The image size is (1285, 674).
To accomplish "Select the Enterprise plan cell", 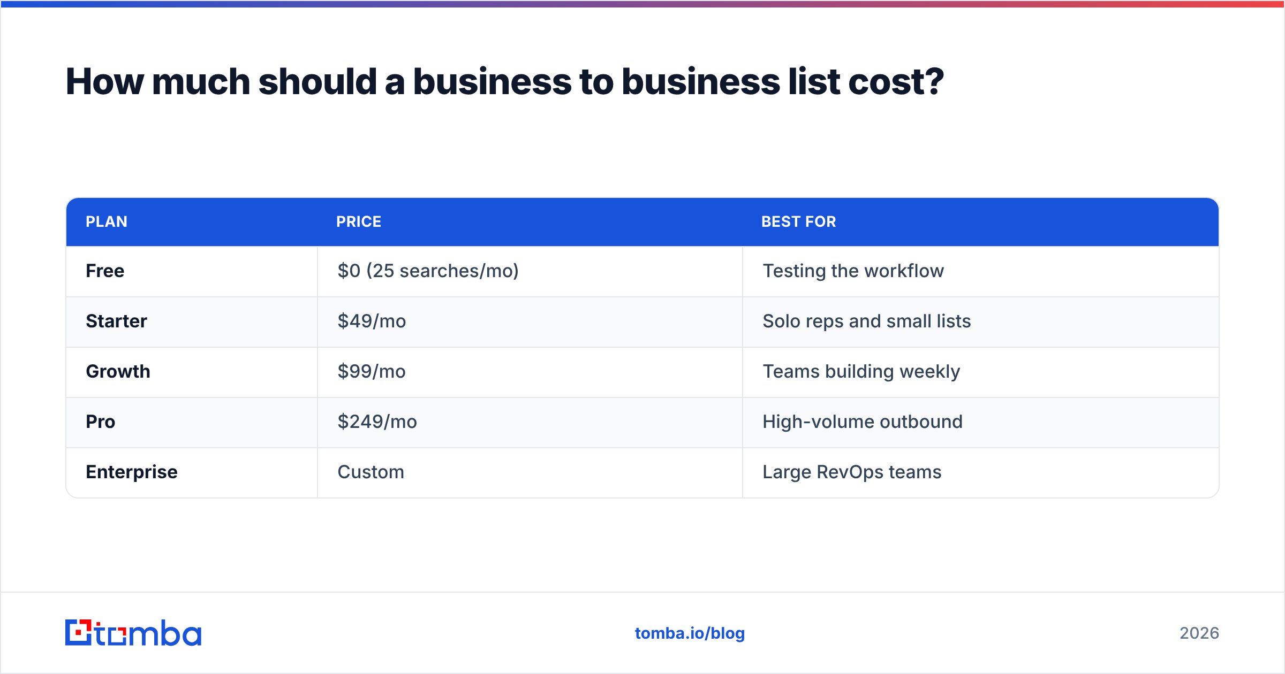I will (192, 472).
